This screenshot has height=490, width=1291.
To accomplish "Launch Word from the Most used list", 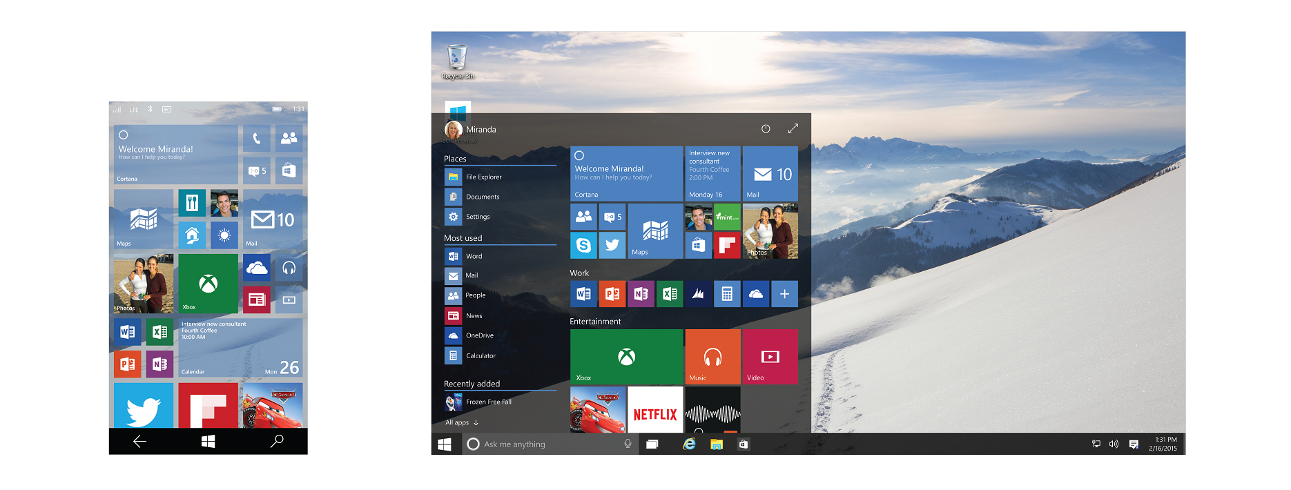I will point(464,256).
